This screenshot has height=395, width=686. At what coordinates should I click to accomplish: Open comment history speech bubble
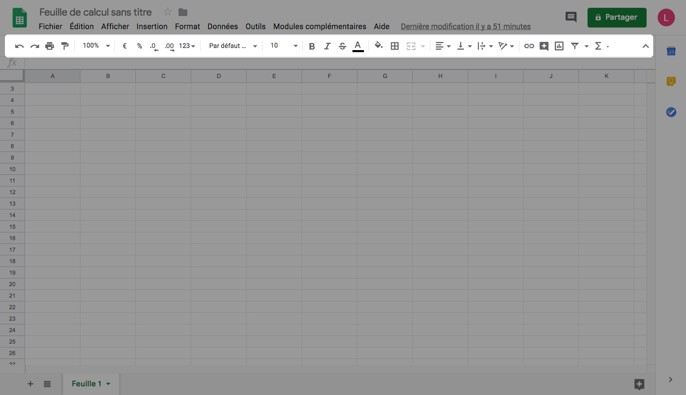[x=571, y=17]
